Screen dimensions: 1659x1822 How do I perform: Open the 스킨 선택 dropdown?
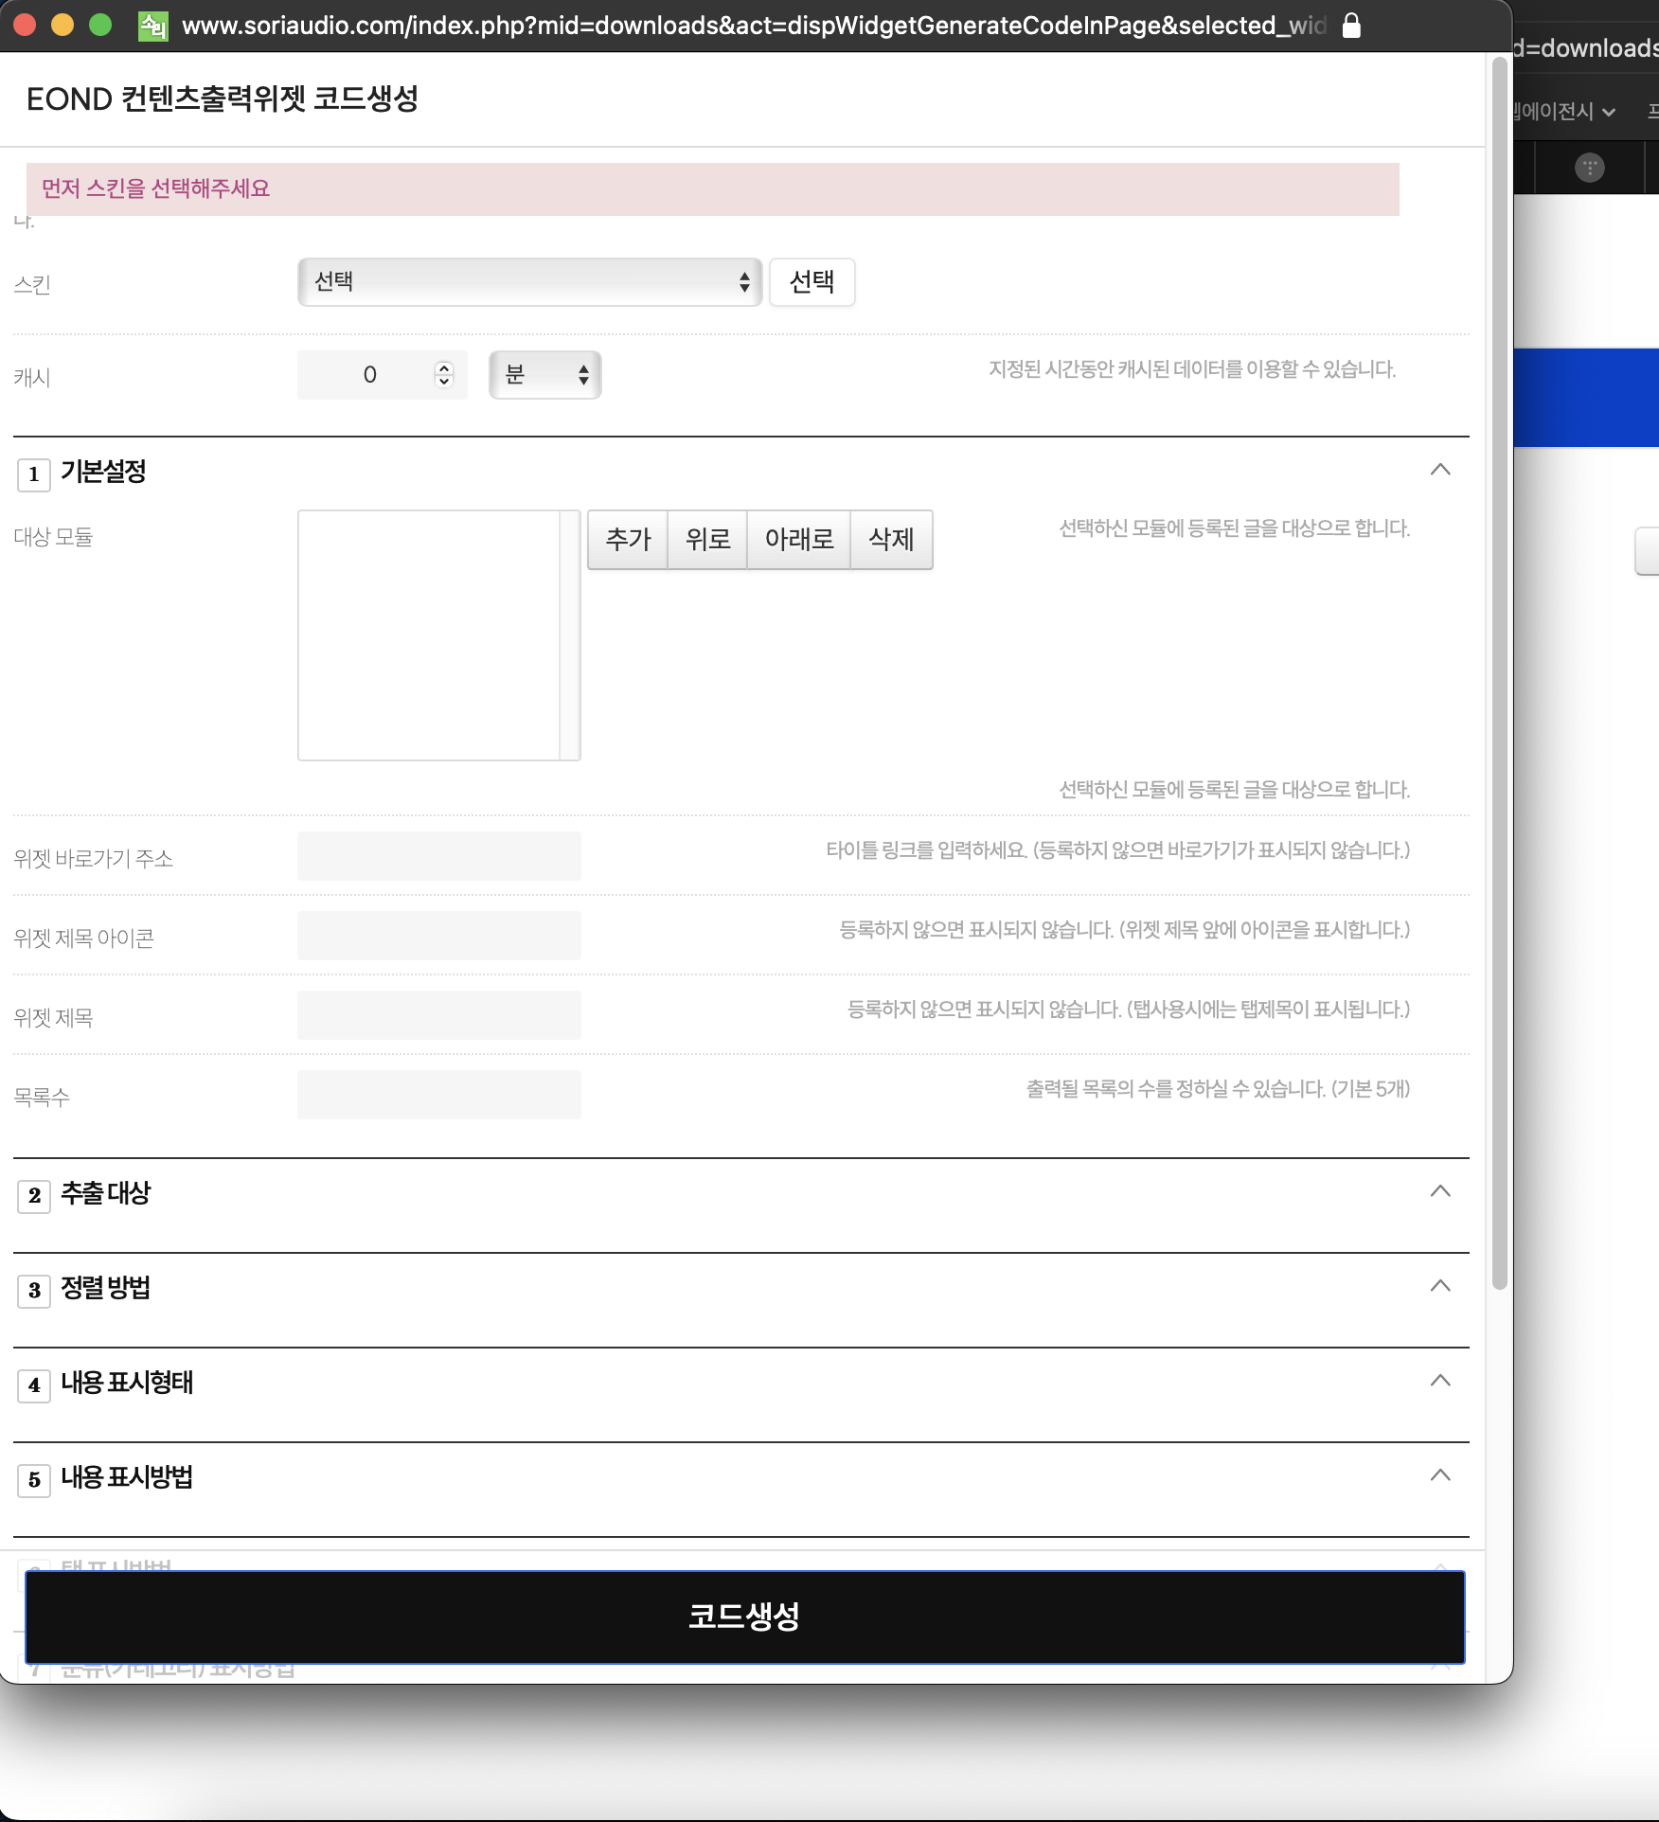pos(529,282)
